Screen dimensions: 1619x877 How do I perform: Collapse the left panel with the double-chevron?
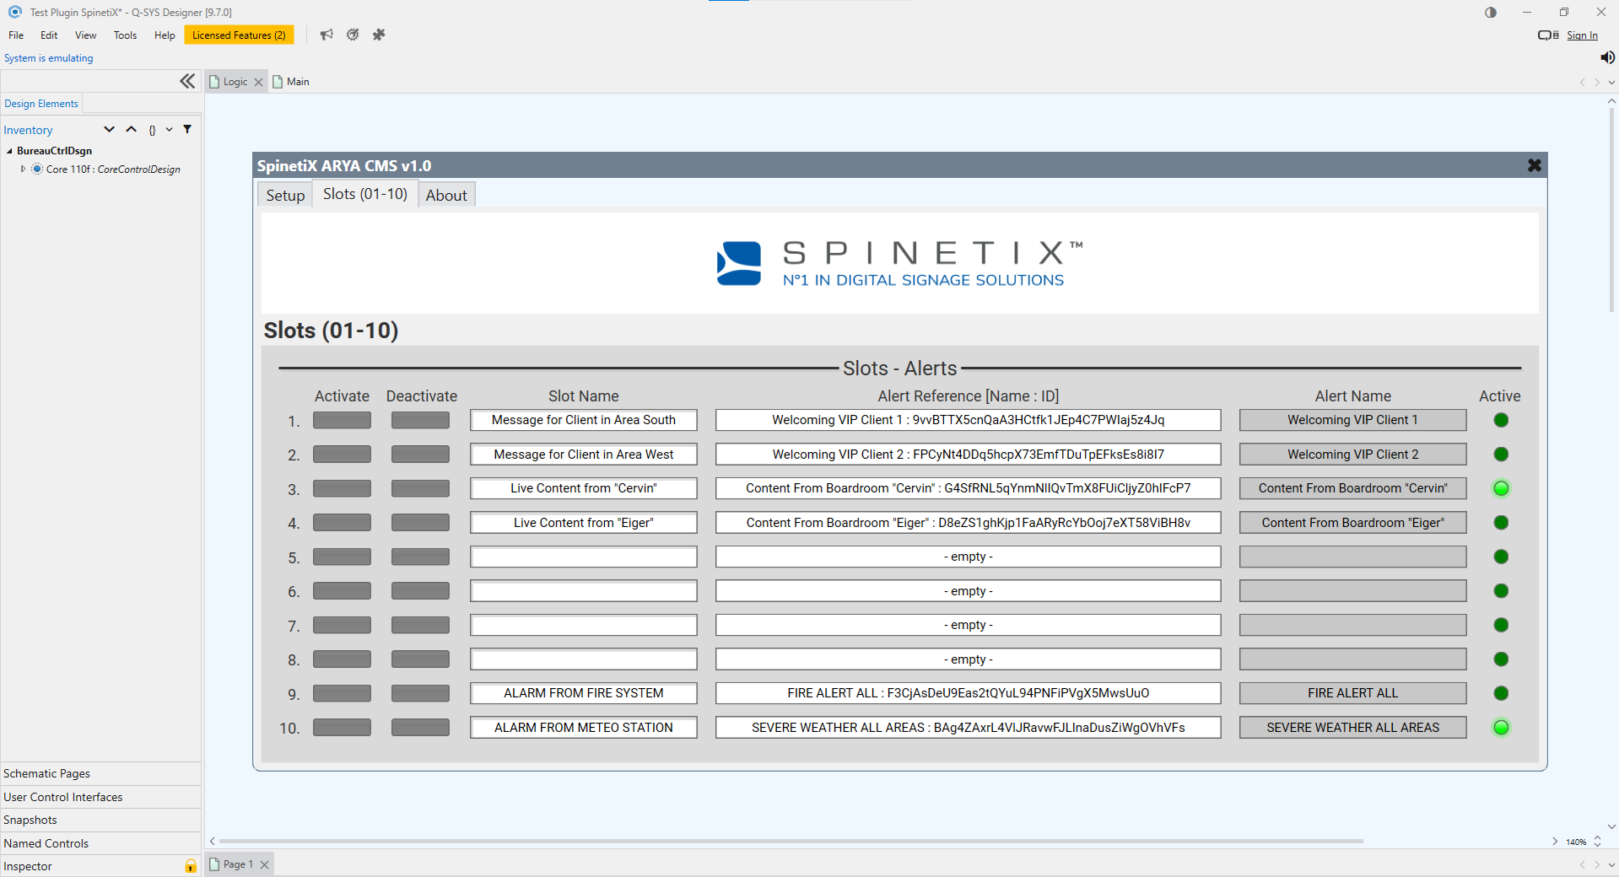(187, 81)
